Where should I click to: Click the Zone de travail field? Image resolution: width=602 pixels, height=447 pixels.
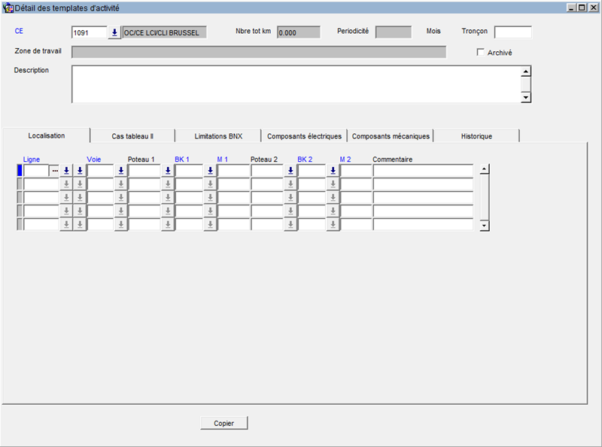[259, 52]
